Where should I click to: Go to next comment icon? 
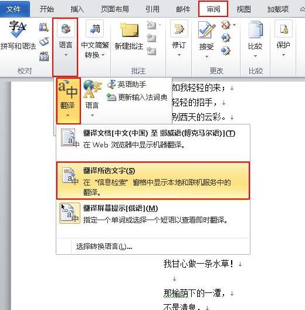[151, 51]
